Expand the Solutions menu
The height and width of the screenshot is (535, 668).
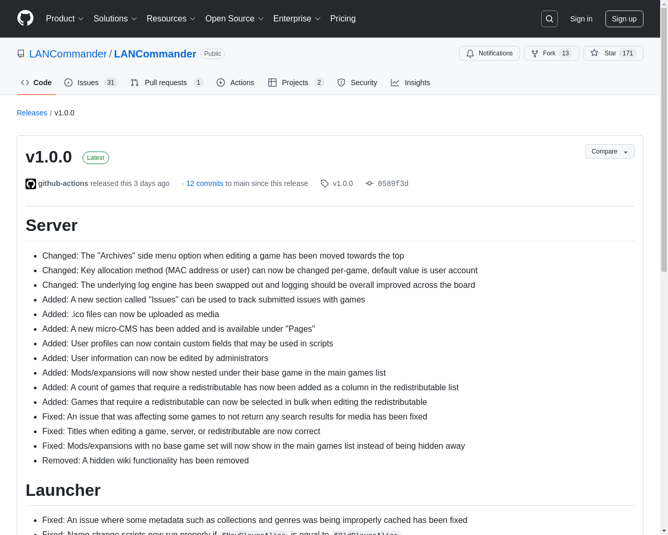[x=115, y=19]
